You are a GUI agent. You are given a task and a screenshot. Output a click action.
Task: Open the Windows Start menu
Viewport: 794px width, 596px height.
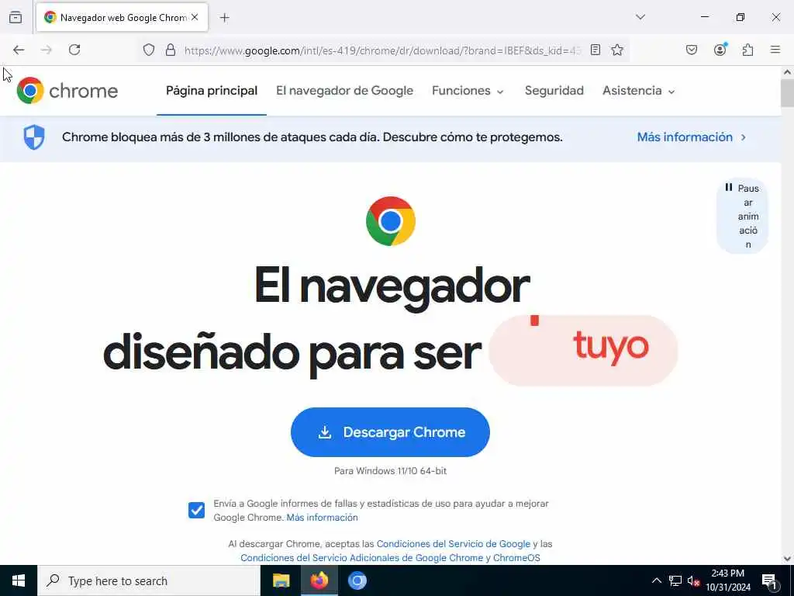(x=19, y=580)
